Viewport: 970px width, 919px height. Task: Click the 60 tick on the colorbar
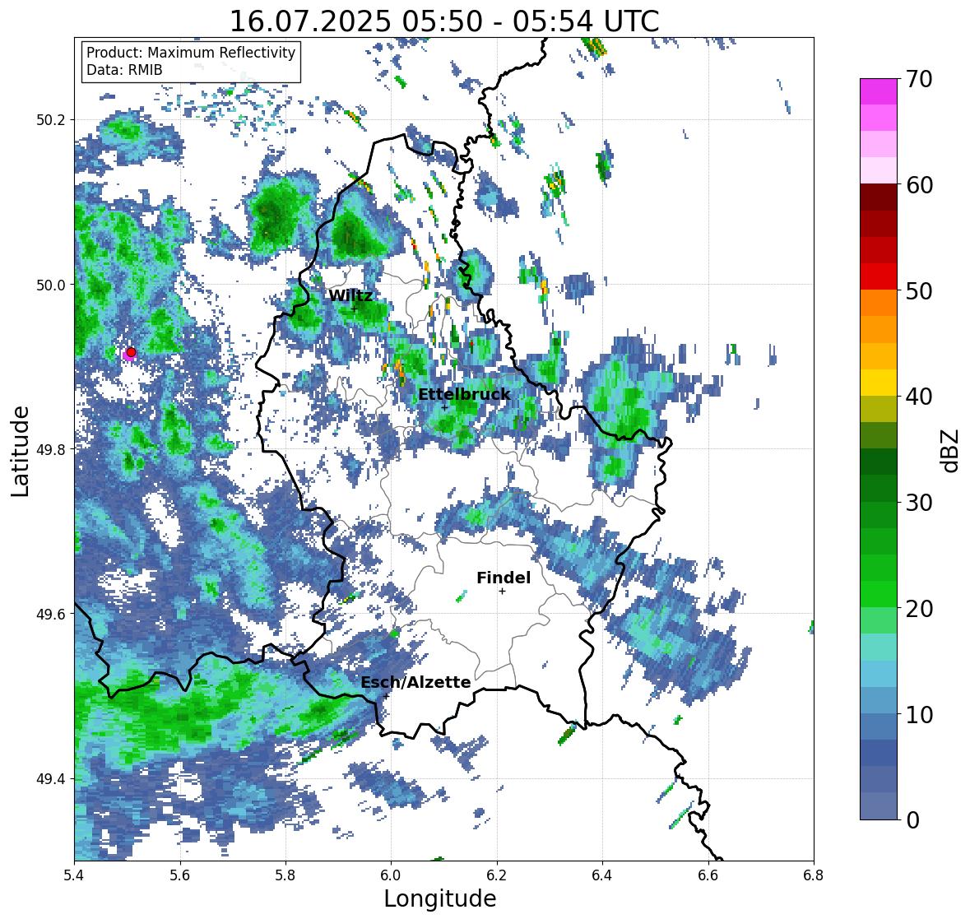(x=918, y=185)
